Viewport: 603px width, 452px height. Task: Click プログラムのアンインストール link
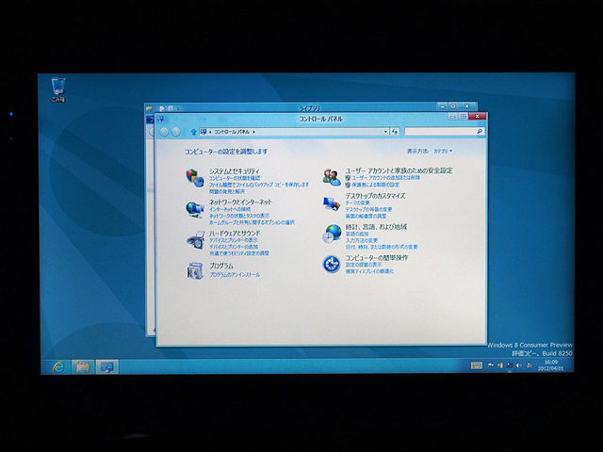[235, 274]
